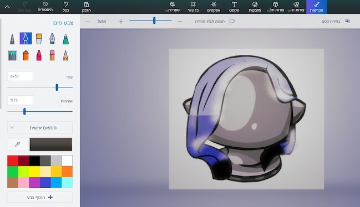
Task: Click the Redo (בצע שוב) button
Action: coord(24,7)
